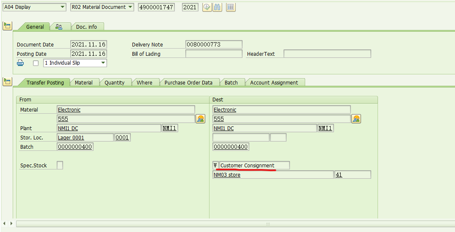This screenshot has width=455, height=232.
Task: Click the Delivery Note field 0080000773
Action: (214, 44)
